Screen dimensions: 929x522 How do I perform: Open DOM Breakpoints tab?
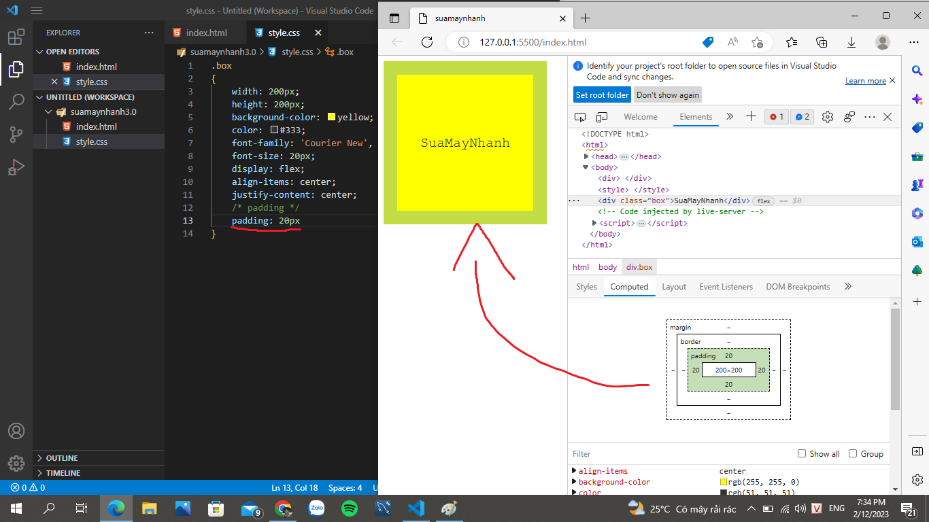click(798, 287)
